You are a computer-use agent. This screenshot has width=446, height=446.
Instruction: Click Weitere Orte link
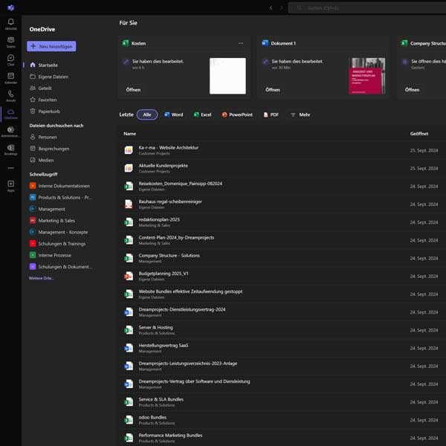[41, 278]
